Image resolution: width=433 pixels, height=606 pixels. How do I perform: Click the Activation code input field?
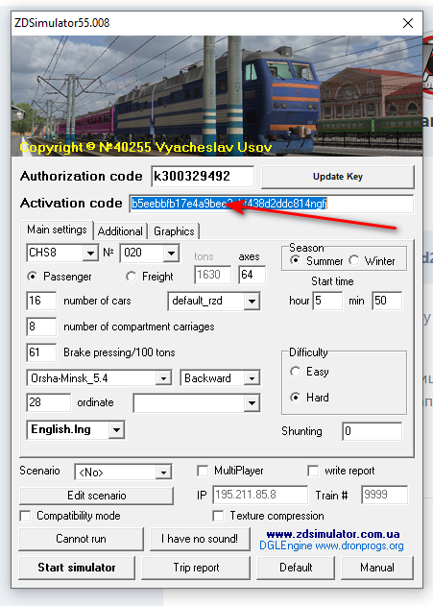(271, 204)
